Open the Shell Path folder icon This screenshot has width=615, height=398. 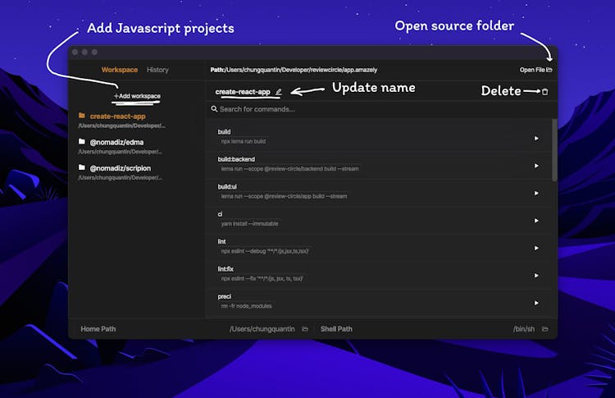click(544, 329)
